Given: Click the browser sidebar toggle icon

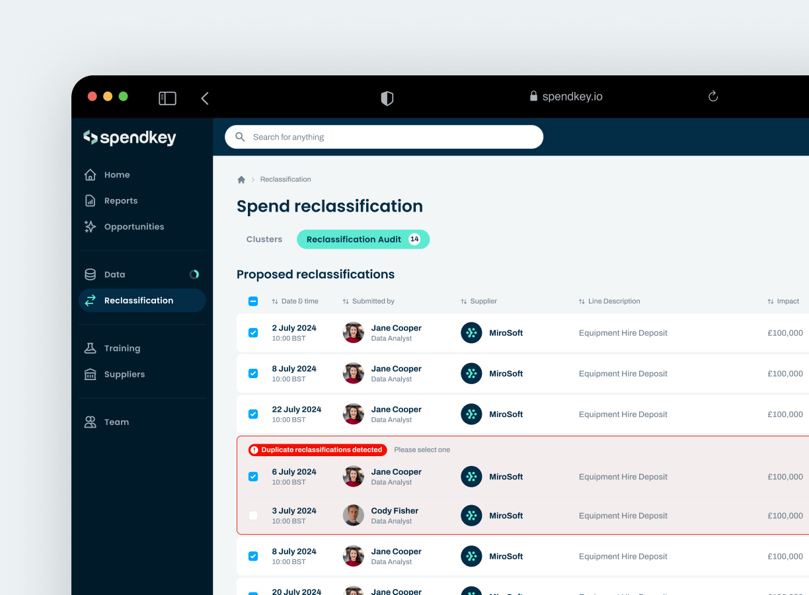Looking at the screenshot, I should pos(167,99).
